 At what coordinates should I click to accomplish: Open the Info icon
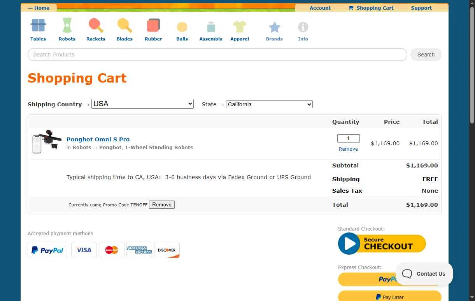pyautogui.click(x=303, y=27)
